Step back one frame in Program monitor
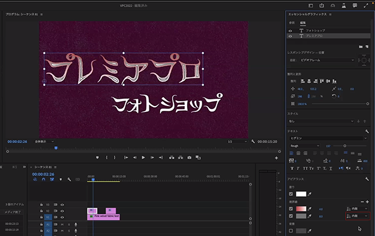This screenshot has height=236, width=375. pos(135,158)
